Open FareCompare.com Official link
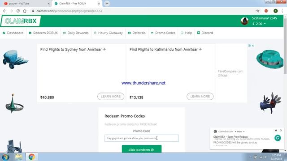This screenshot has height=161, width=287. 230,73
